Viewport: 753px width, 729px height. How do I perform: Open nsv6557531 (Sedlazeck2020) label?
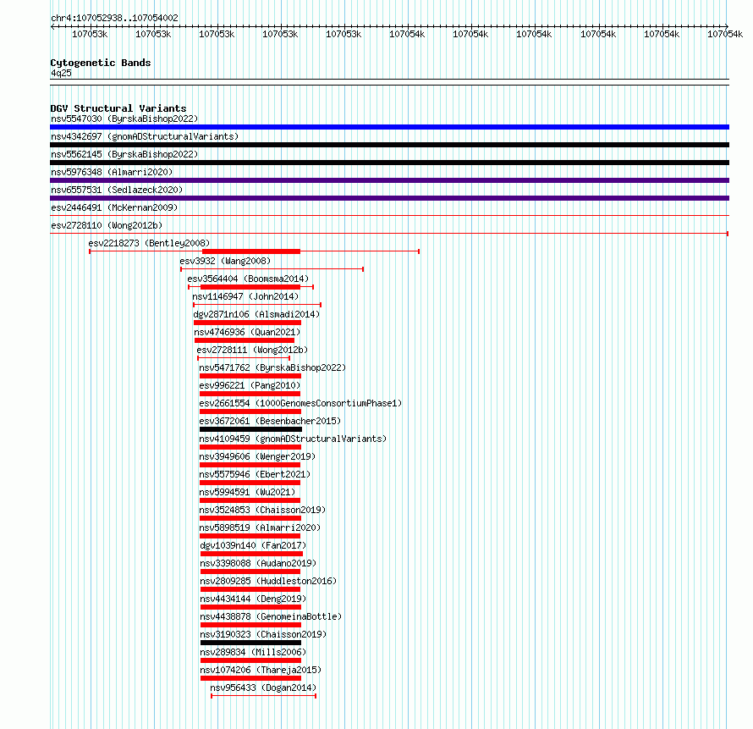point(117,190)
